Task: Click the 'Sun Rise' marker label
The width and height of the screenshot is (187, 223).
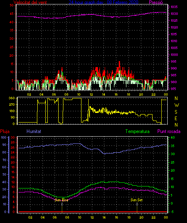Action: 61,200
